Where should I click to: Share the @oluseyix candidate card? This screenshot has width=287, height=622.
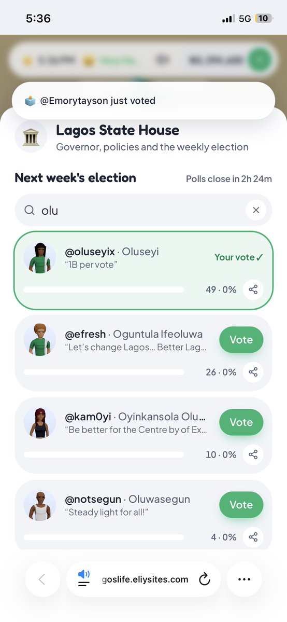pyautogui.click(x=253, y=289)
